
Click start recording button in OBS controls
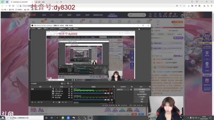[142, 92]
